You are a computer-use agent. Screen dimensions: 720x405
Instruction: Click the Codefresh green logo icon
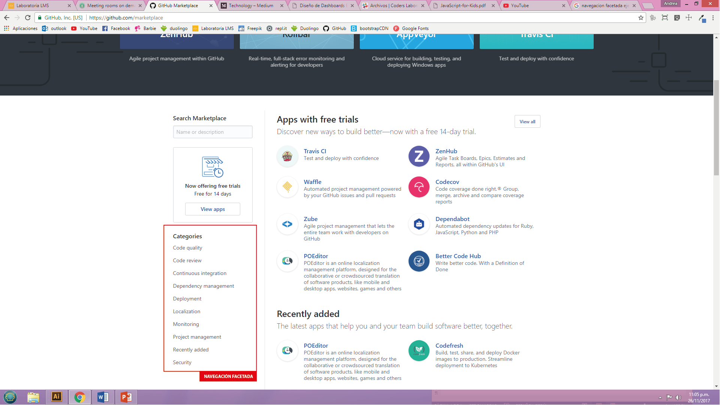[419, 351]
